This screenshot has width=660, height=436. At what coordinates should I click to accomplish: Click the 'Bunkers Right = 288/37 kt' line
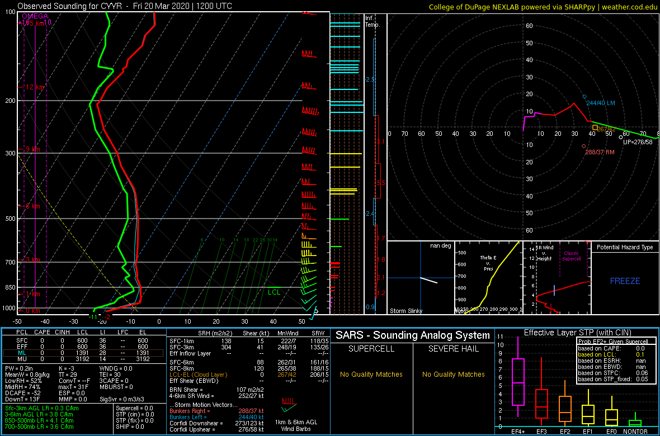tap(216, 411)
